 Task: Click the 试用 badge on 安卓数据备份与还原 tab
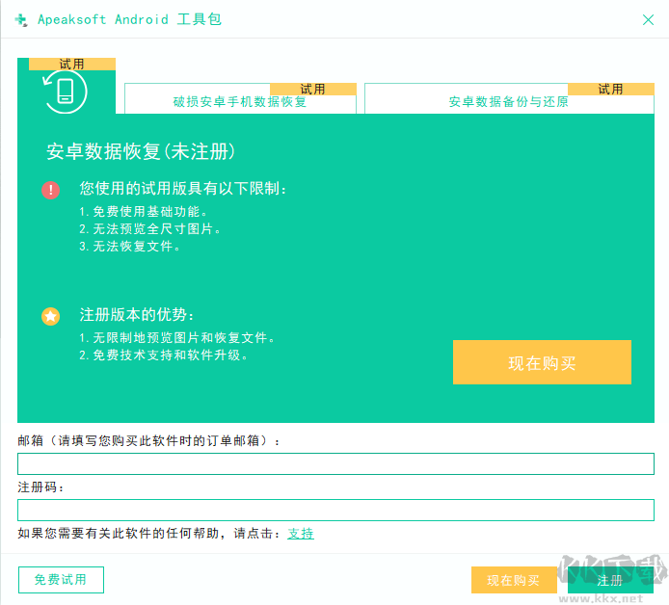coord(611,89)
